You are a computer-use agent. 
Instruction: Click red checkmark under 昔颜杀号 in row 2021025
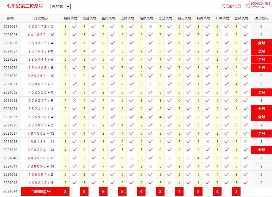click(245, 35)
